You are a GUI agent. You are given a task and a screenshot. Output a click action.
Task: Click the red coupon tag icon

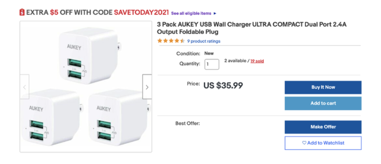tap(22, 12)
